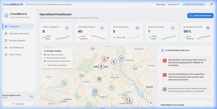Select the dollar marker over the New Delhi label
Viewport: 217px width, 109px height.
[101, 66]
